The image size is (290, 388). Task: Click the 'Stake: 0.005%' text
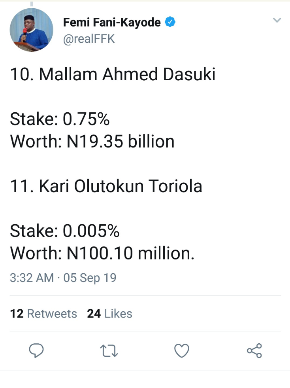[64, 231]
